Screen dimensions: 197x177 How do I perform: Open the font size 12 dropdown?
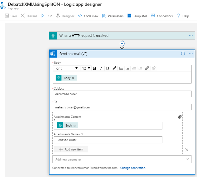(86, 68)
